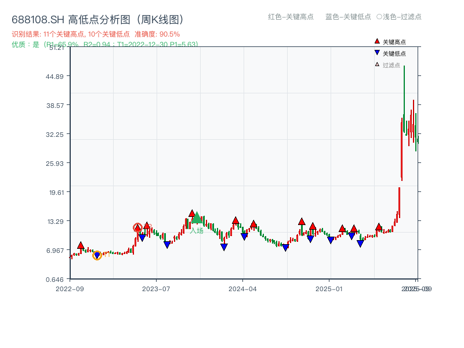
Task: Click the blue down-triangle marker under 2024-04
Action: pyautogui.click(x=244, y=236)
